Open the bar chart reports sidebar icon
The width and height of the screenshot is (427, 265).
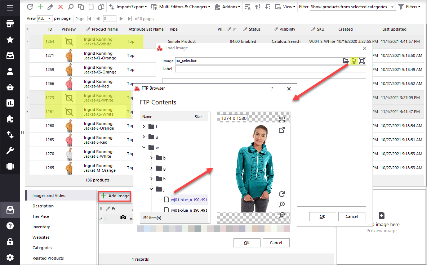click(x=10, y=103)
